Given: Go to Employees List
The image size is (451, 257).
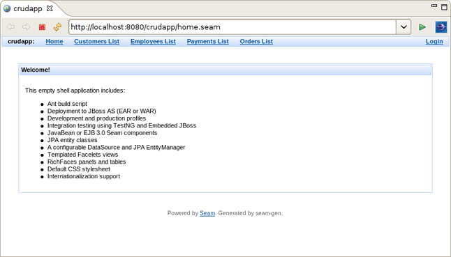Looking at the screenshot, I should pyautogui.click(x=153, y=41).
